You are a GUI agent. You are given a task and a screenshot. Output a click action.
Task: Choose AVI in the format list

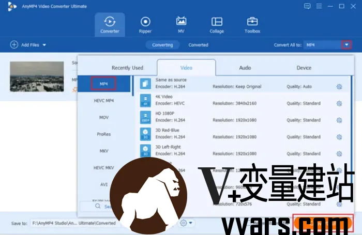point(104,184)
